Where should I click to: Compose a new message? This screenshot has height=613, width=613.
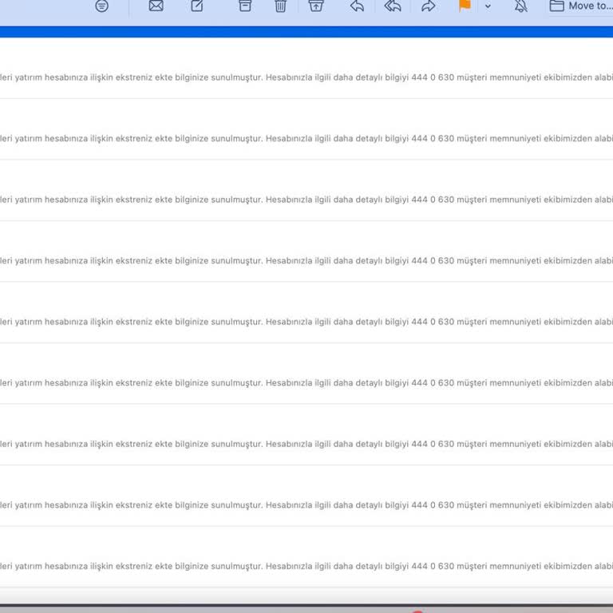pos(197,6)
